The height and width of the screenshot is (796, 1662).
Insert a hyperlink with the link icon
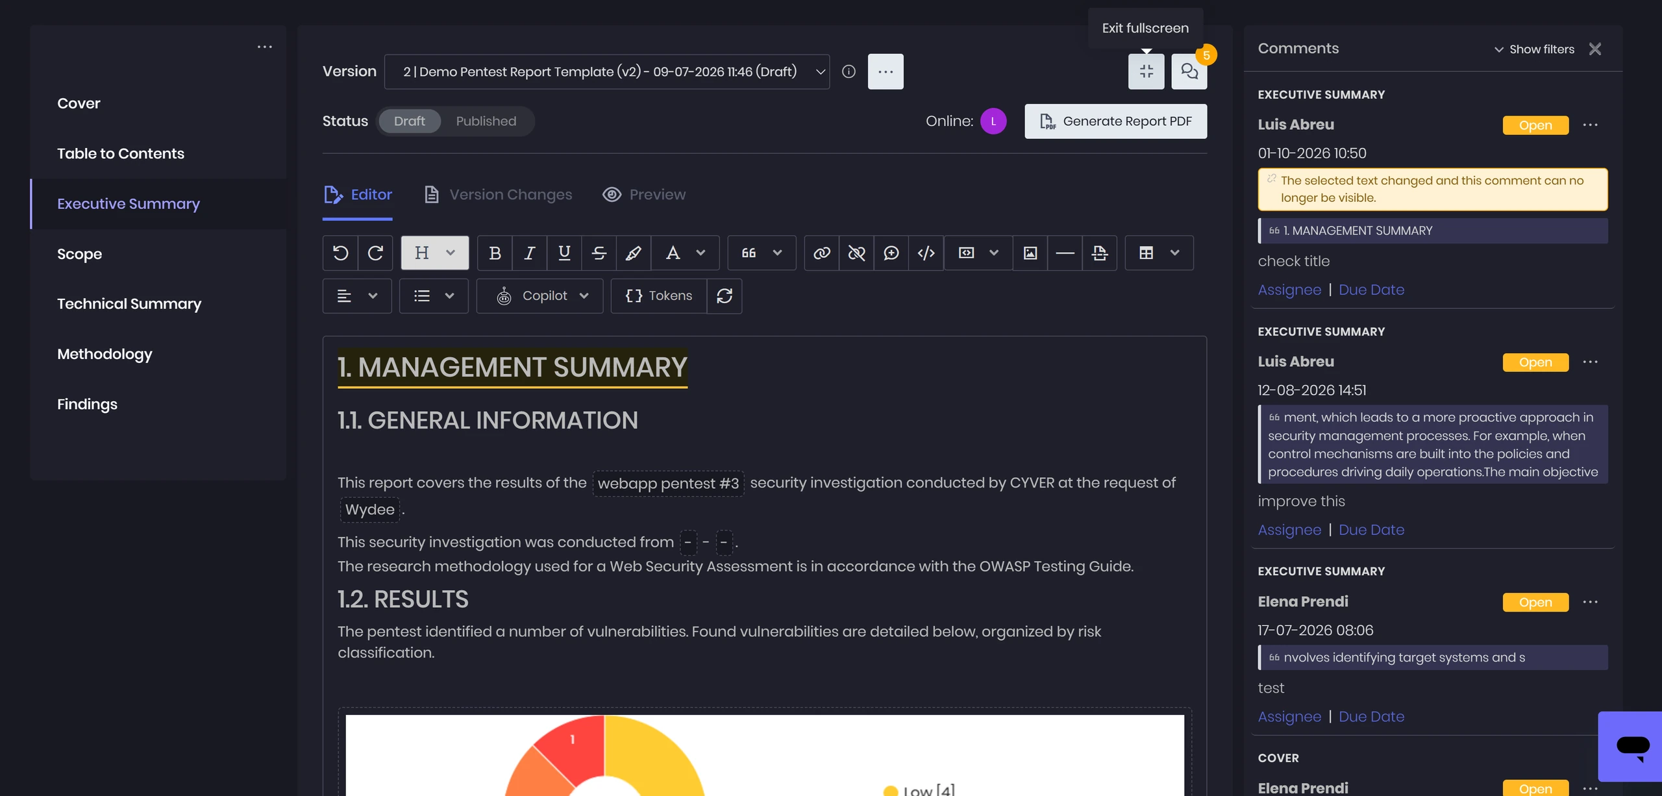point(822,253)
